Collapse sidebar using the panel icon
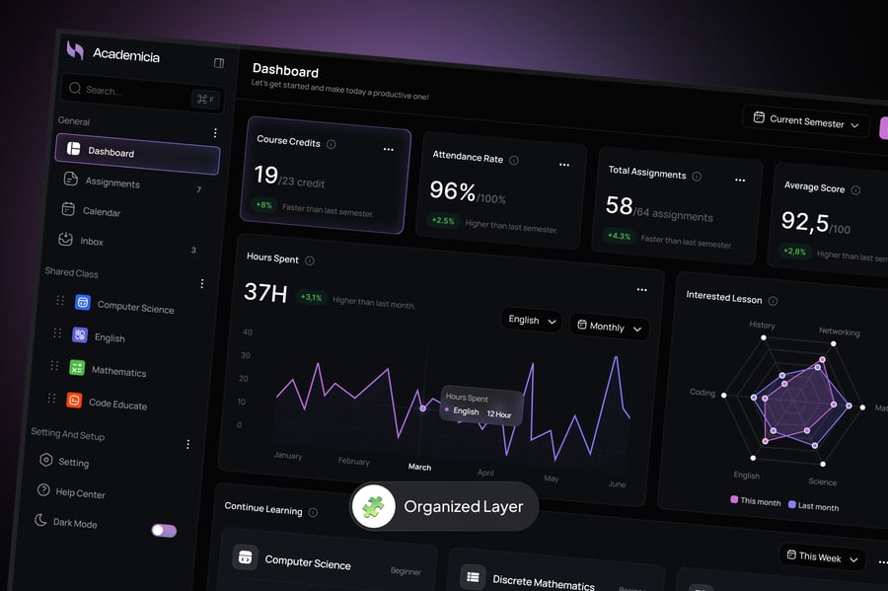This screenshot has width=888, height=591. pyautogui.click(x=219, y=63)
